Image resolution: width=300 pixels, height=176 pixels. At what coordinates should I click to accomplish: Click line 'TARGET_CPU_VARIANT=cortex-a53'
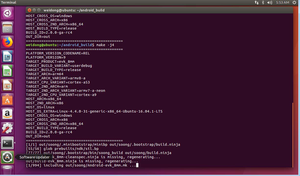pos(58,82)
